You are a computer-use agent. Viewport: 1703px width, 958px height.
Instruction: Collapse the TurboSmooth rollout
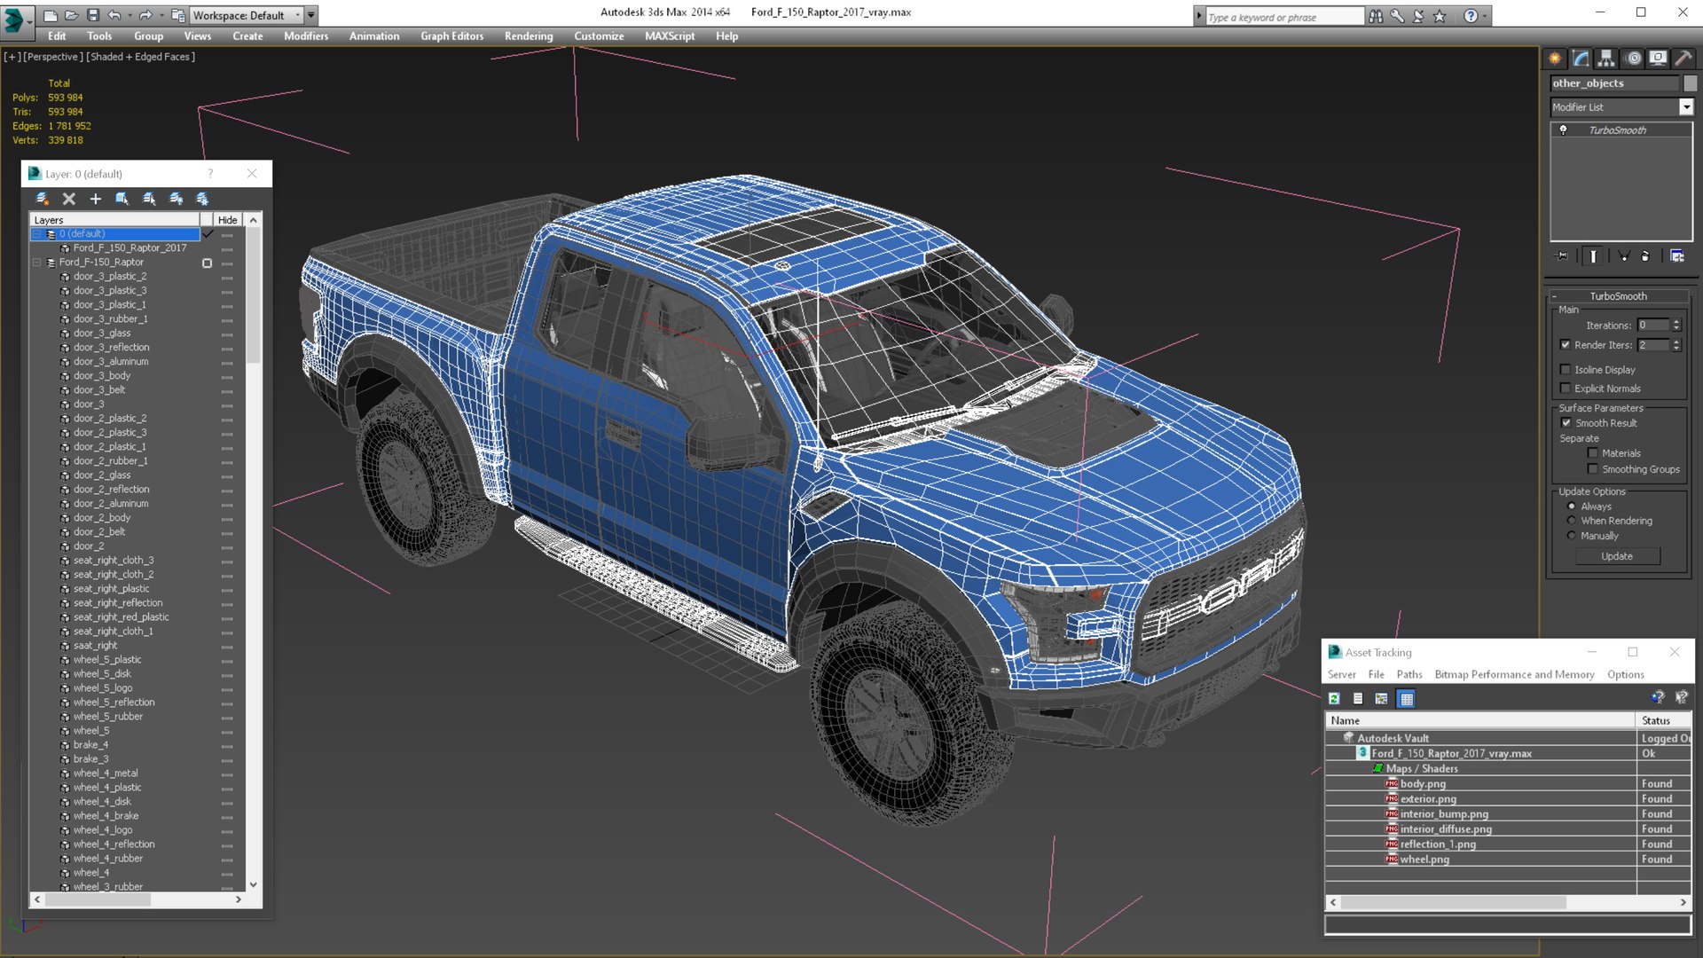point(1554,296)
